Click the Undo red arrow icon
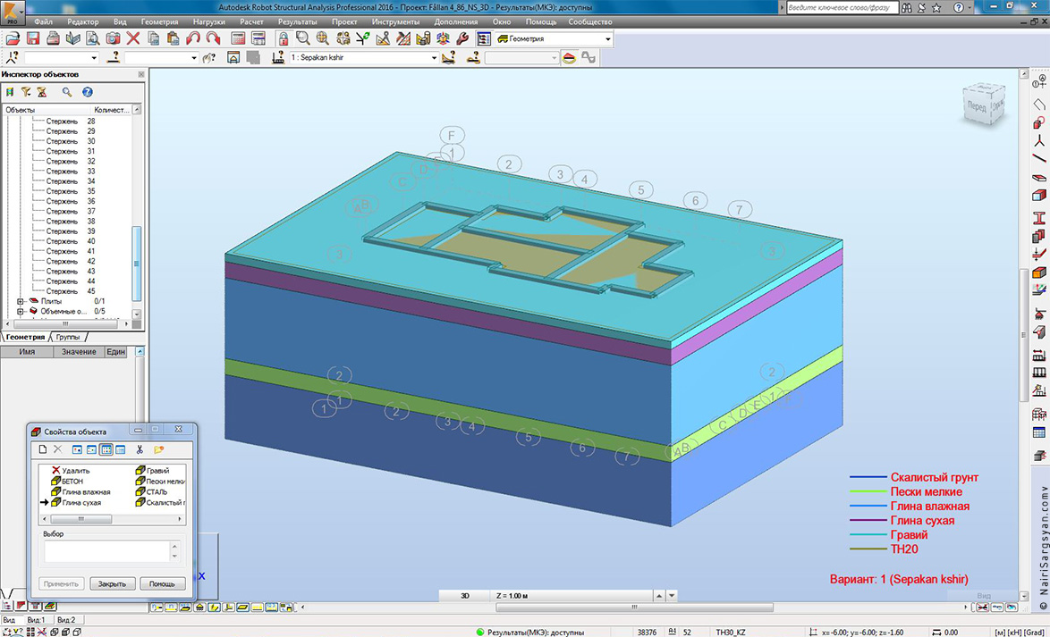The height and width of the screenshot is (637, 1050). click(x=193, y=38)
